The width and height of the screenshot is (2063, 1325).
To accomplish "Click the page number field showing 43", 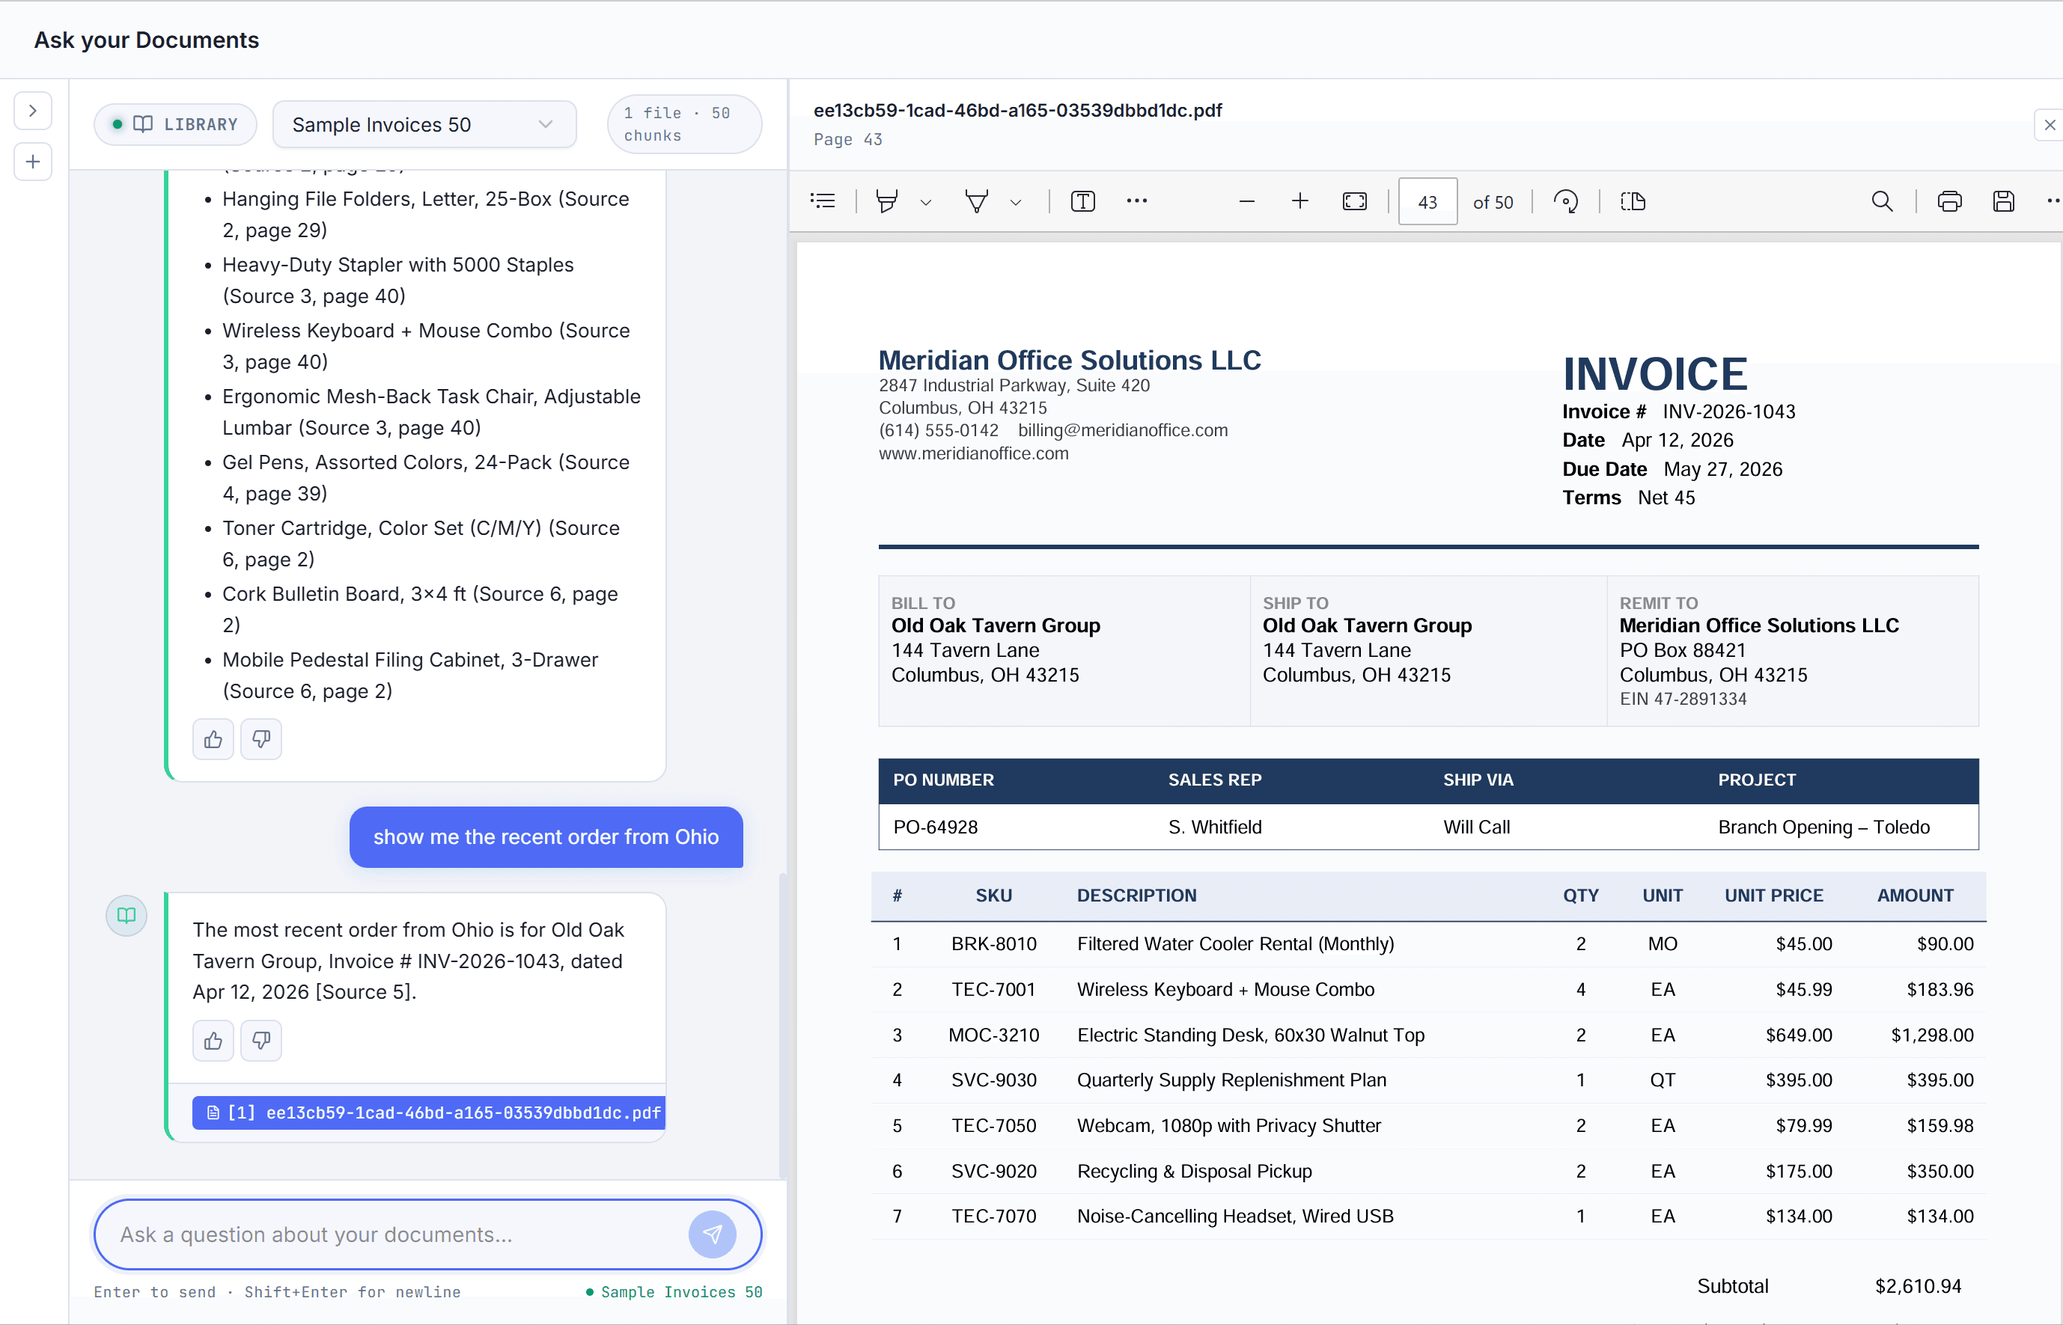I will coord(1427,201).
